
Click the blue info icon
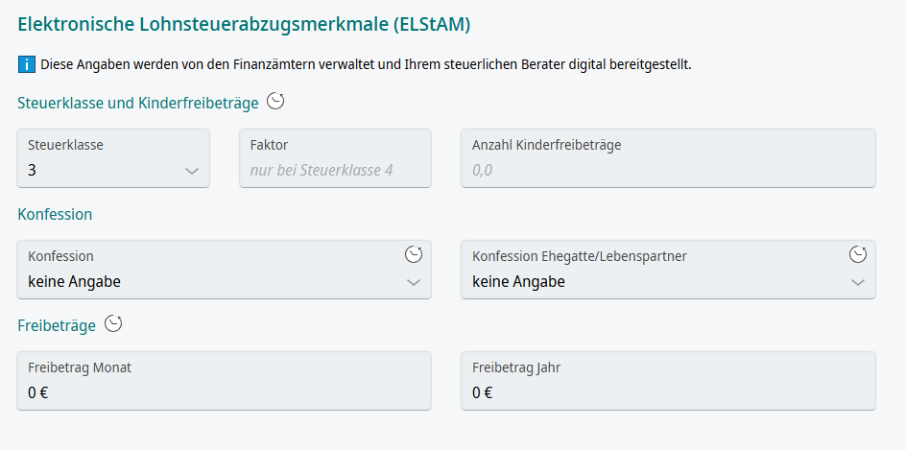pos(27,65)
